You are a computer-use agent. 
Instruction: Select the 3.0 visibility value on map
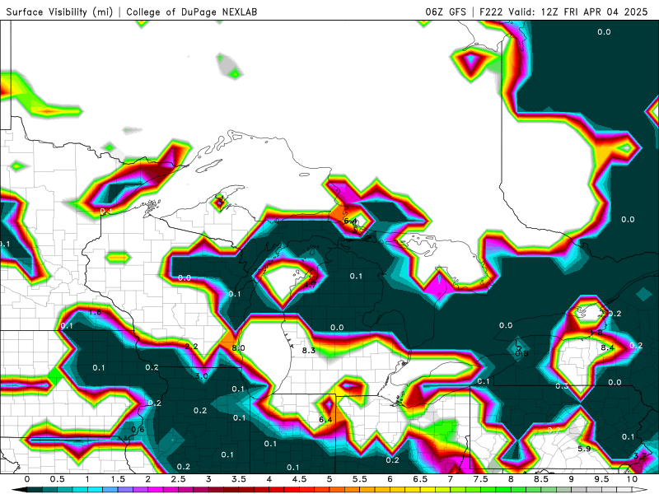point(201,376)
